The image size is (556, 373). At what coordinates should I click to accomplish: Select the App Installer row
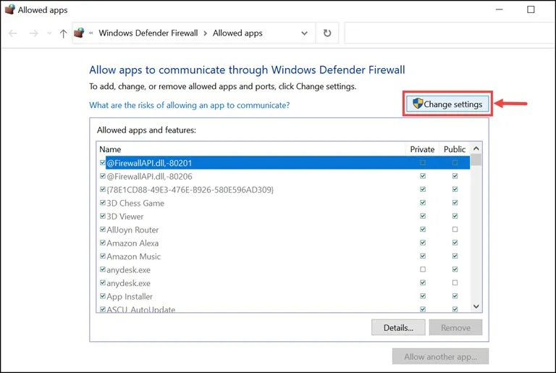click(x=284, y=296)
